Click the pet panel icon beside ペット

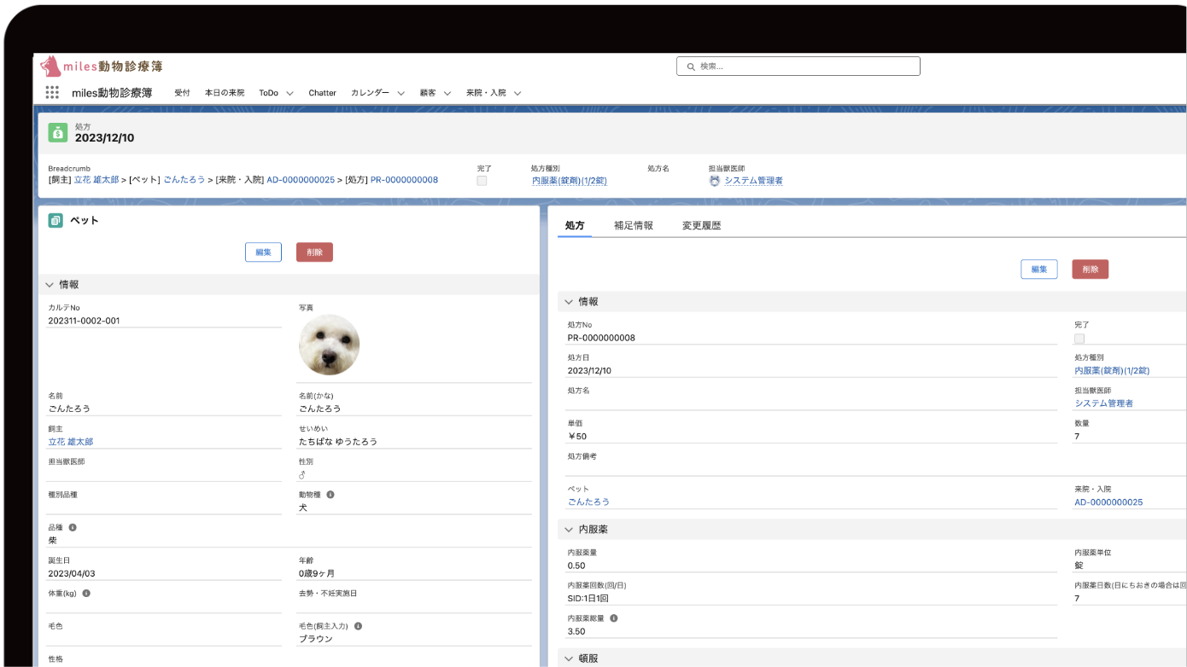point(56,220)
